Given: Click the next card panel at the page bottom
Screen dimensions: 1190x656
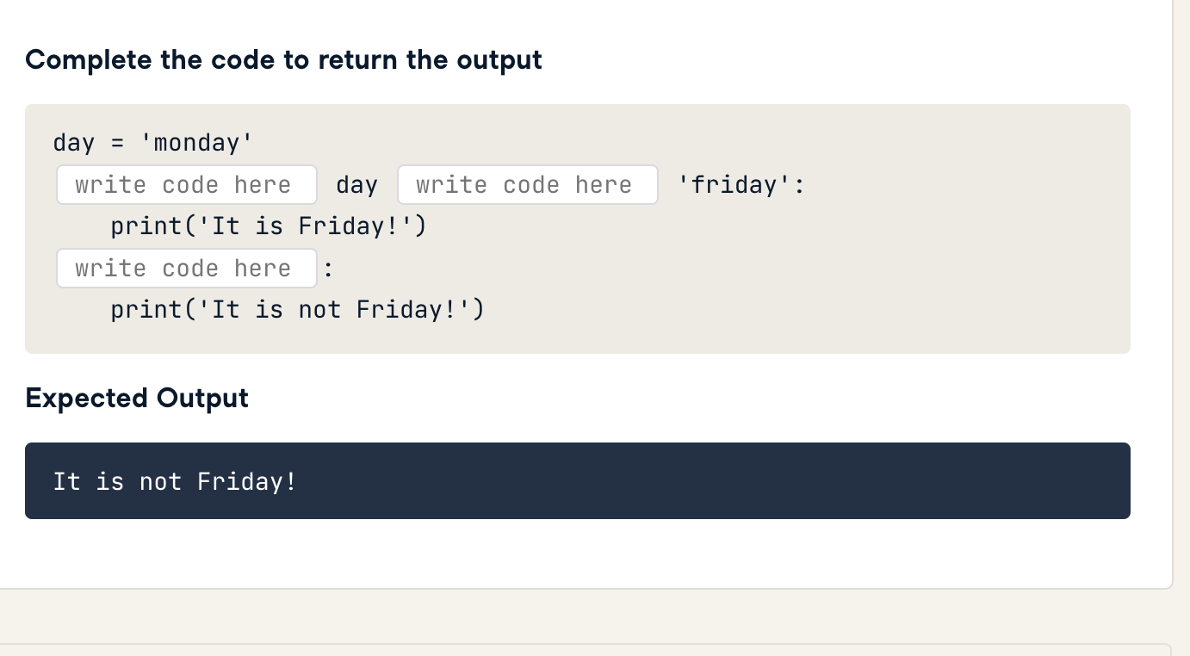Looking at the screenshot, I should pyautogui.click(x=586, y=650).
